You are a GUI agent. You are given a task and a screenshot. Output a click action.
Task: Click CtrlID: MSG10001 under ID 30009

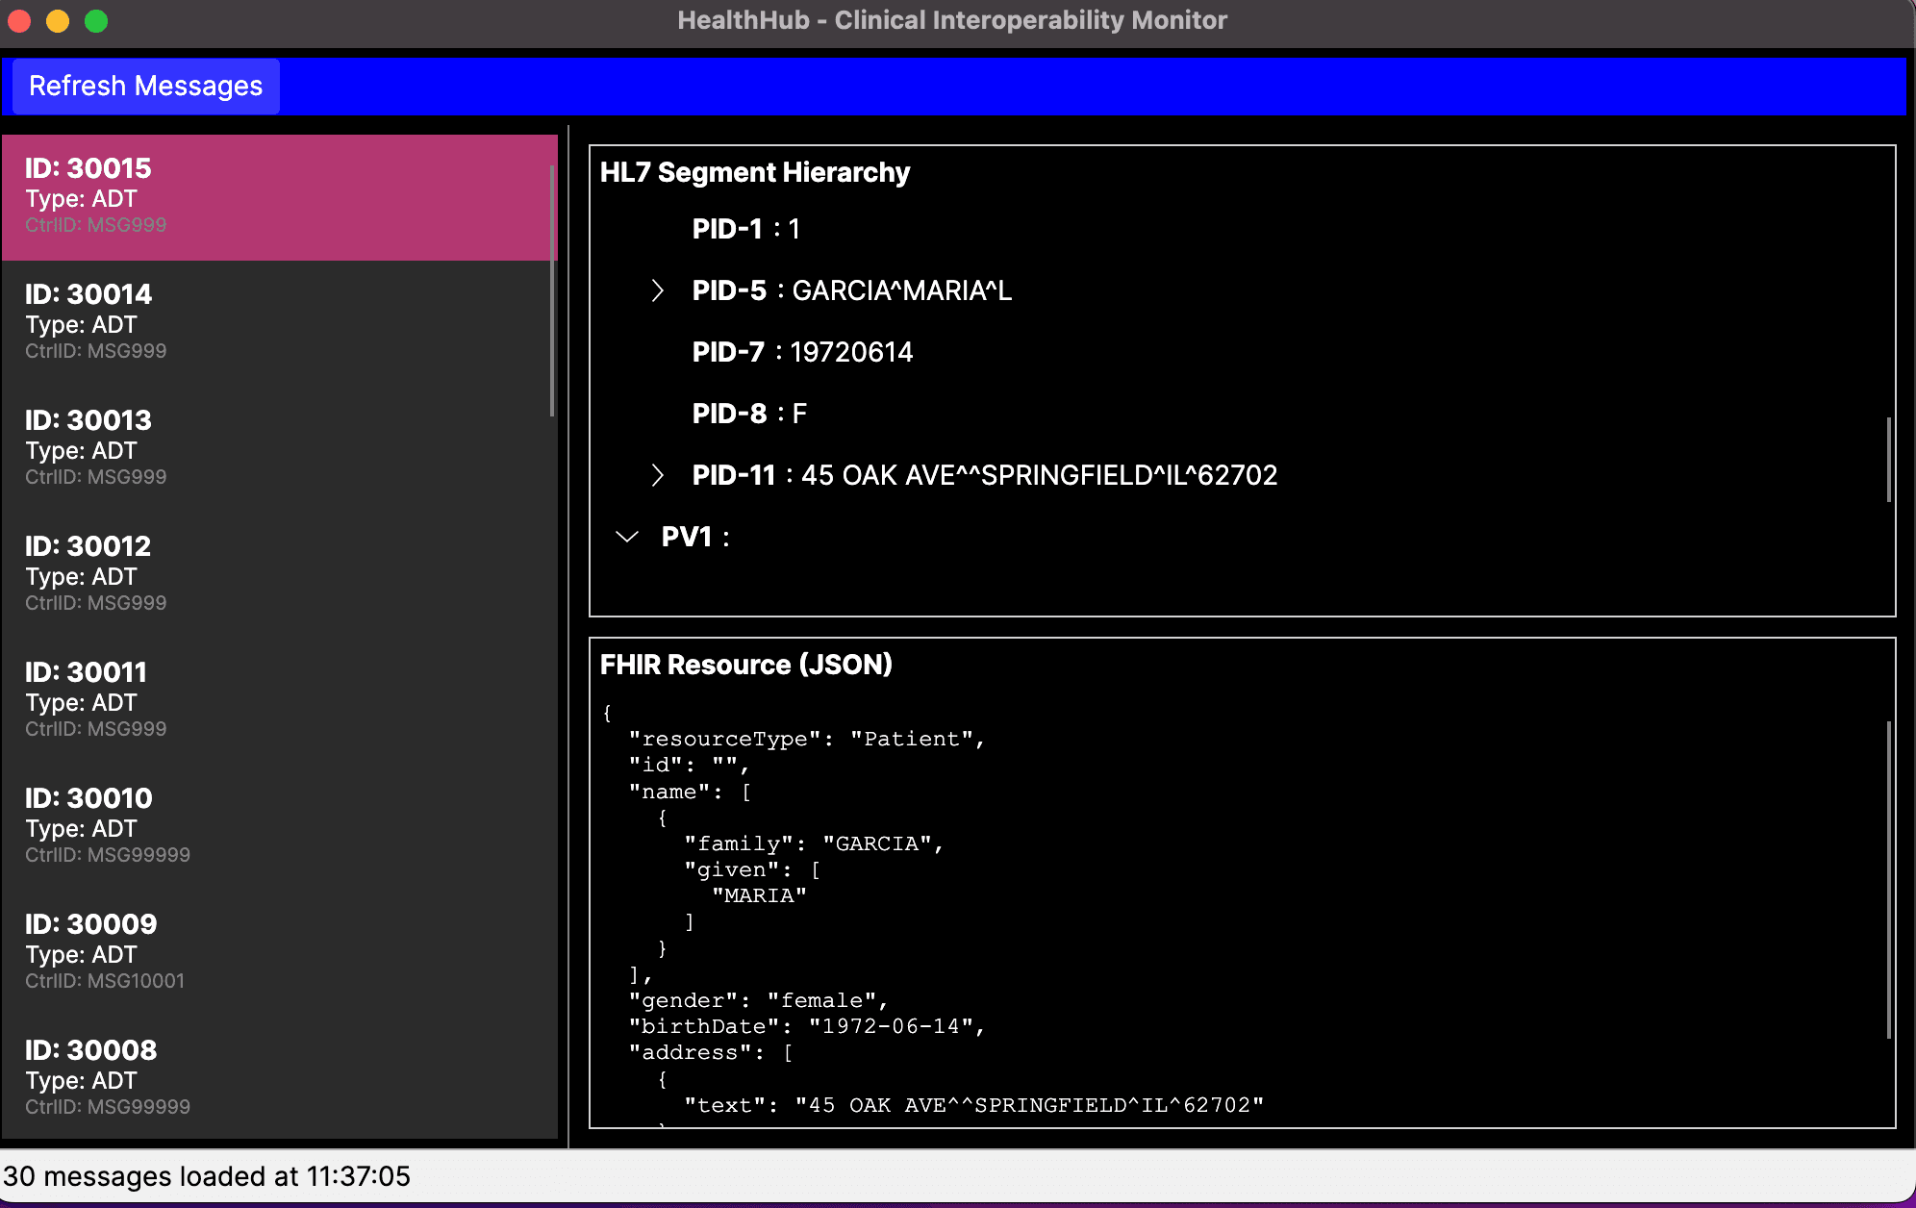[x=105, y=981]
